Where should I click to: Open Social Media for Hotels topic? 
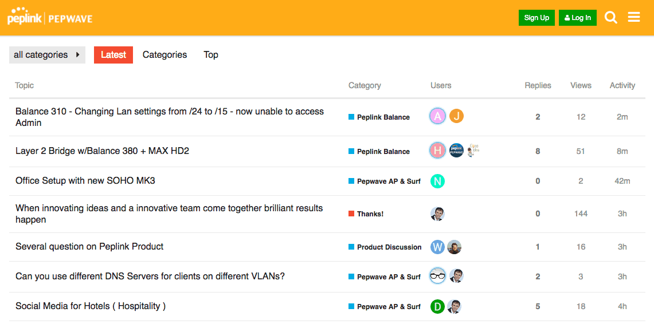(x=91, y=306)
